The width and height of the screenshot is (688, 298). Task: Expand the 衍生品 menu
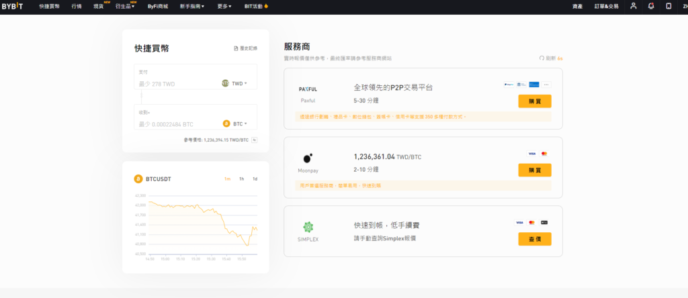click(x=125, y=7)
